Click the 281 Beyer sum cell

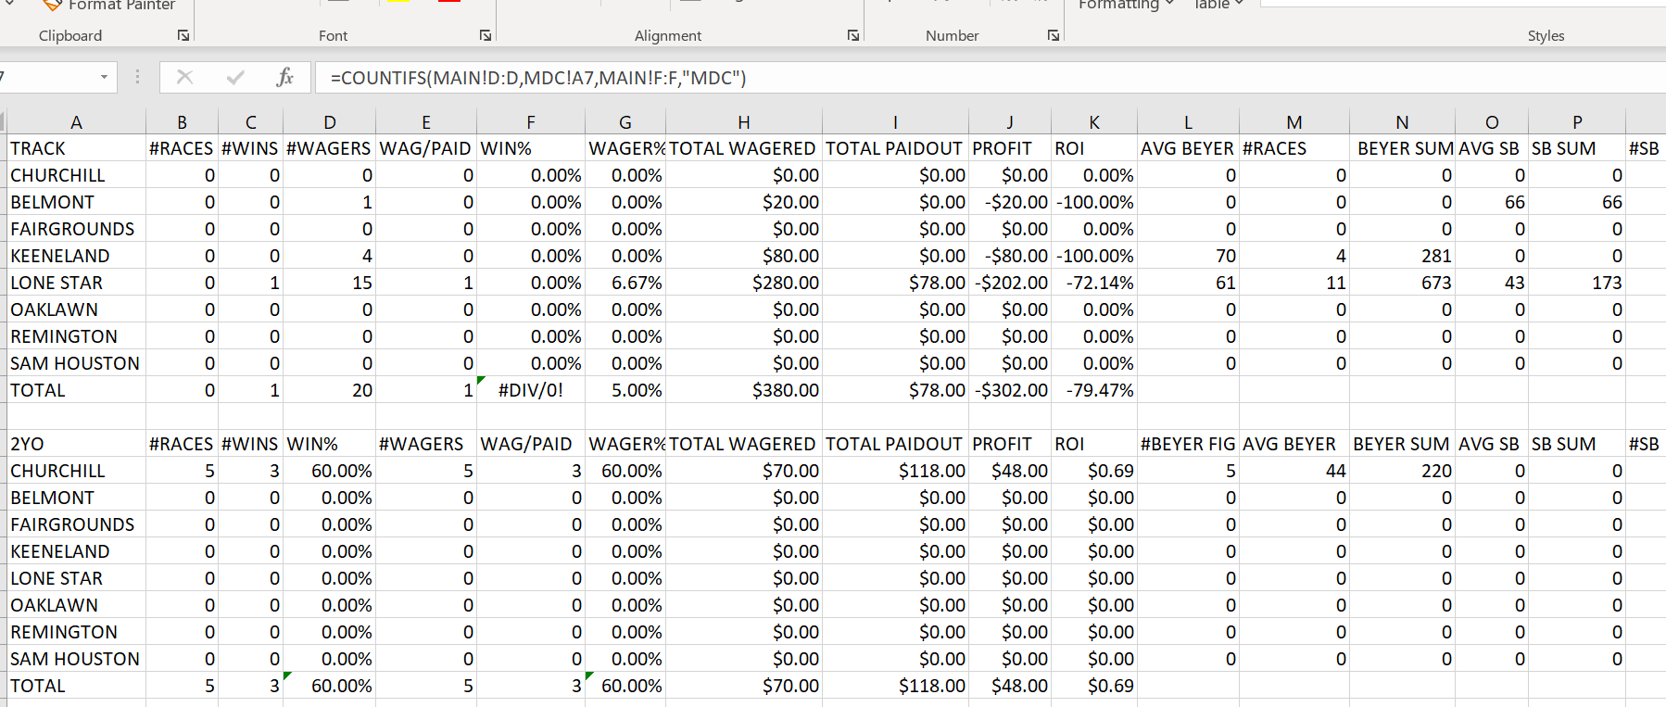1402,256
